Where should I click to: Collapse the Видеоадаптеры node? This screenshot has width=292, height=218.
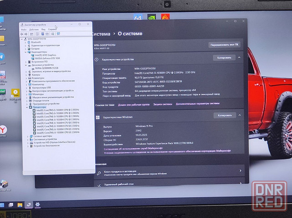(x=26, y=52)
